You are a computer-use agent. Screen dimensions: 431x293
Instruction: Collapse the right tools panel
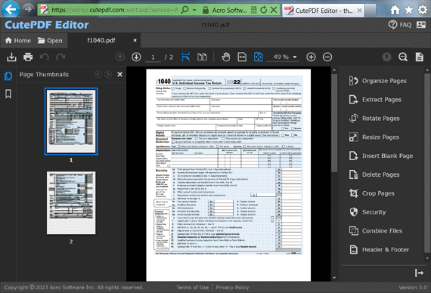(x=419, y=273)
